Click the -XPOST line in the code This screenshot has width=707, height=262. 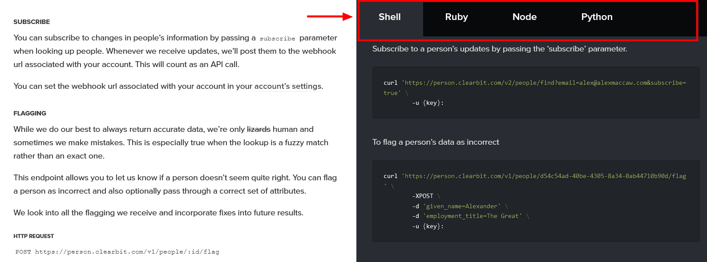423,196
